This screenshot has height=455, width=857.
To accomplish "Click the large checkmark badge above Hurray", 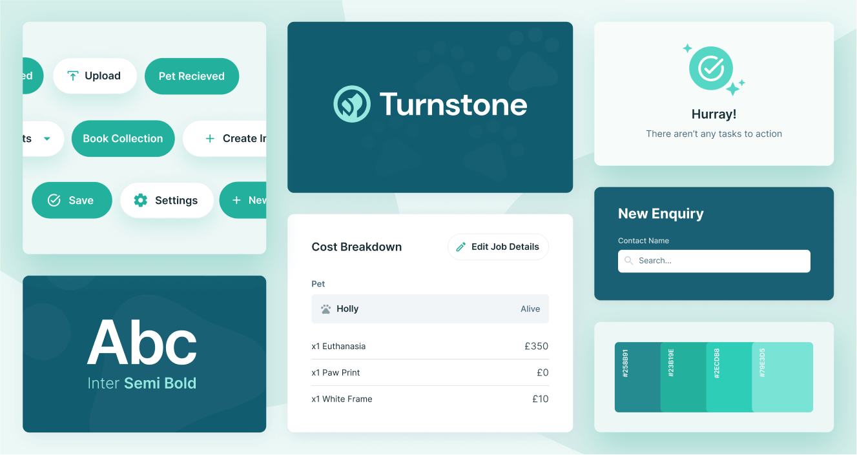I will point(710,68).
